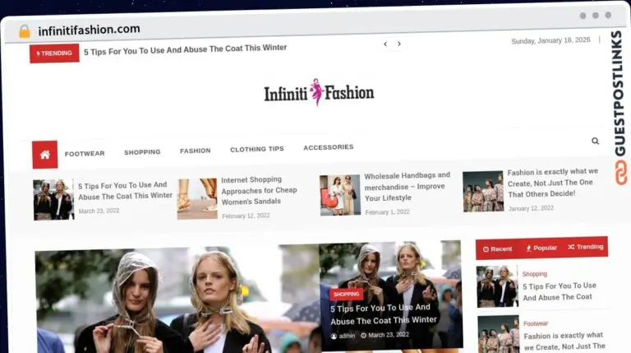Show previous trending headline arrow

point(385,44)
